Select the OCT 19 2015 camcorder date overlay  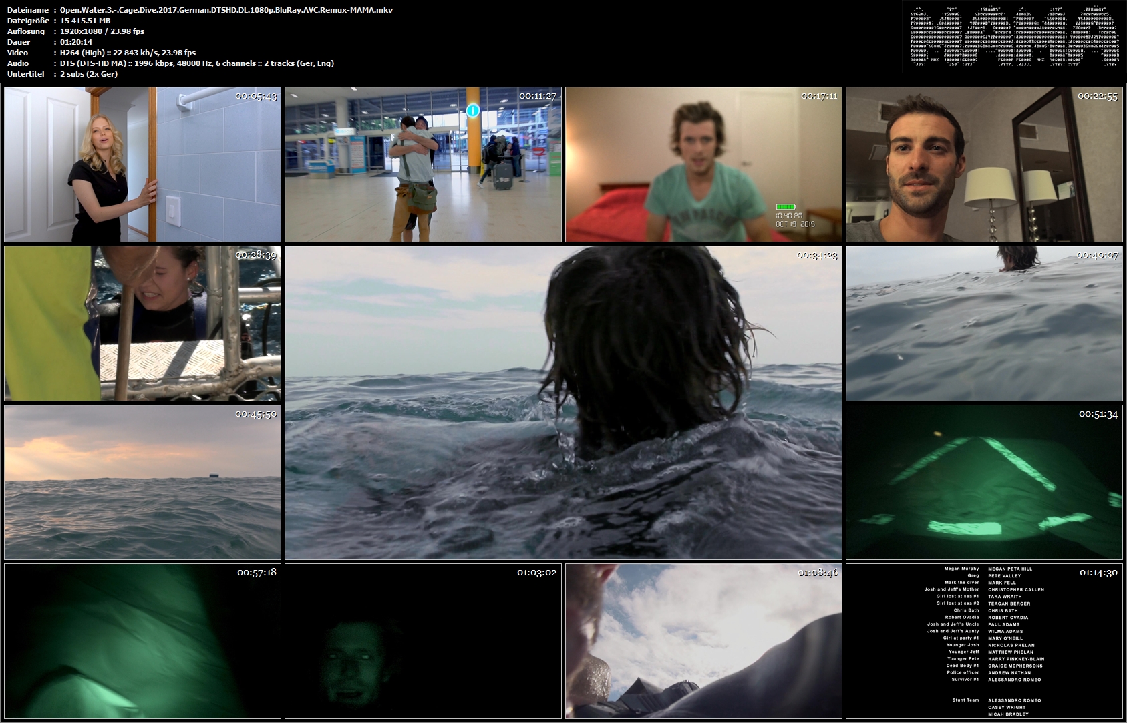[795, 224]
